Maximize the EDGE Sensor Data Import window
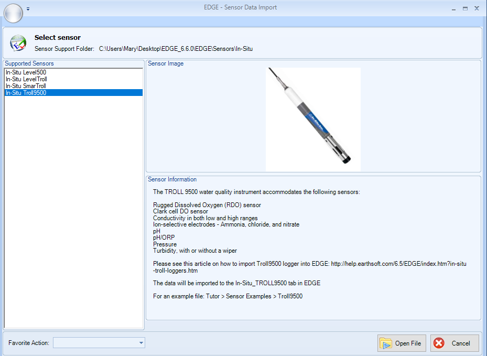This screenshot has height=356, width=487. tap(464, 8)
